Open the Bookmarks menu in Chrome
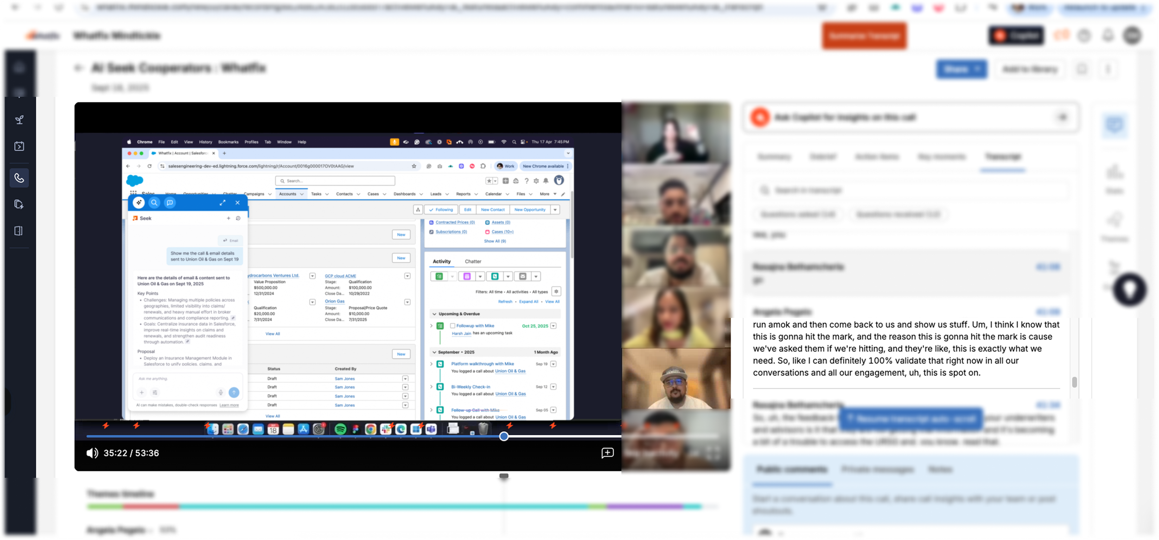This screenshot has width=1159, height=540. click(x=228, y=142)
